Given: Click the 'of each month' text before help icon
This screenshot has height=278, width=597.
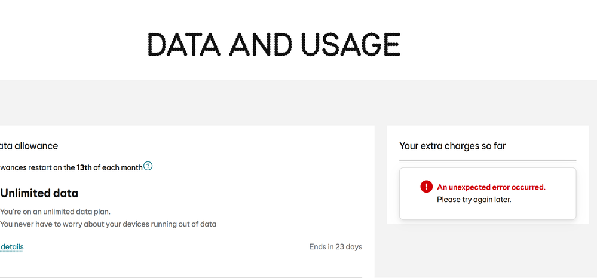Looking at the screenshot, I should tap(118, 167).
